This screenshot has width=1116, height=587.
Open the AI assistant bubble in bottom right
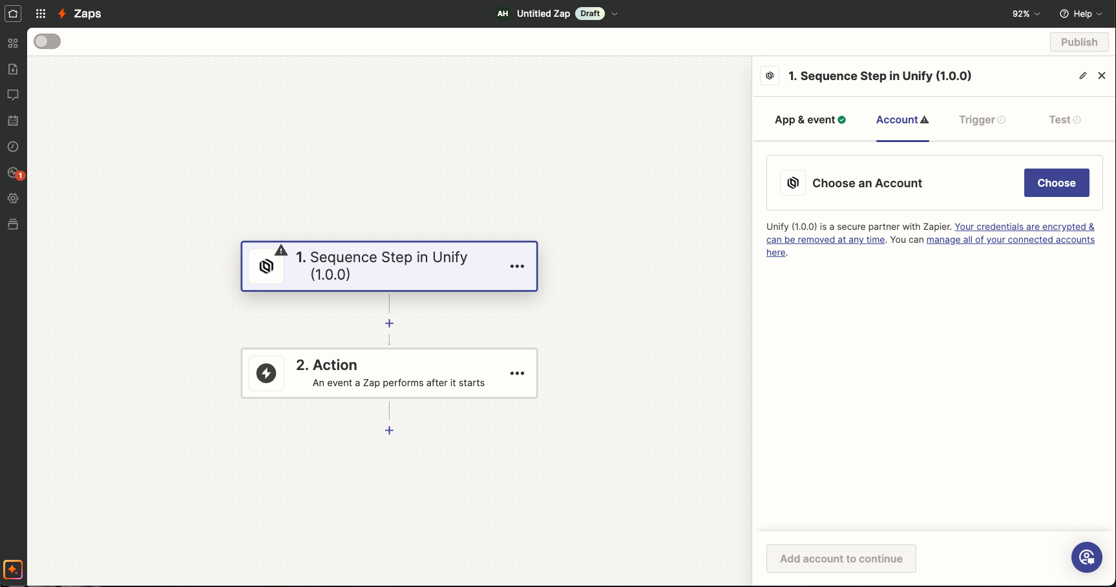click(x=1086, y=557)
